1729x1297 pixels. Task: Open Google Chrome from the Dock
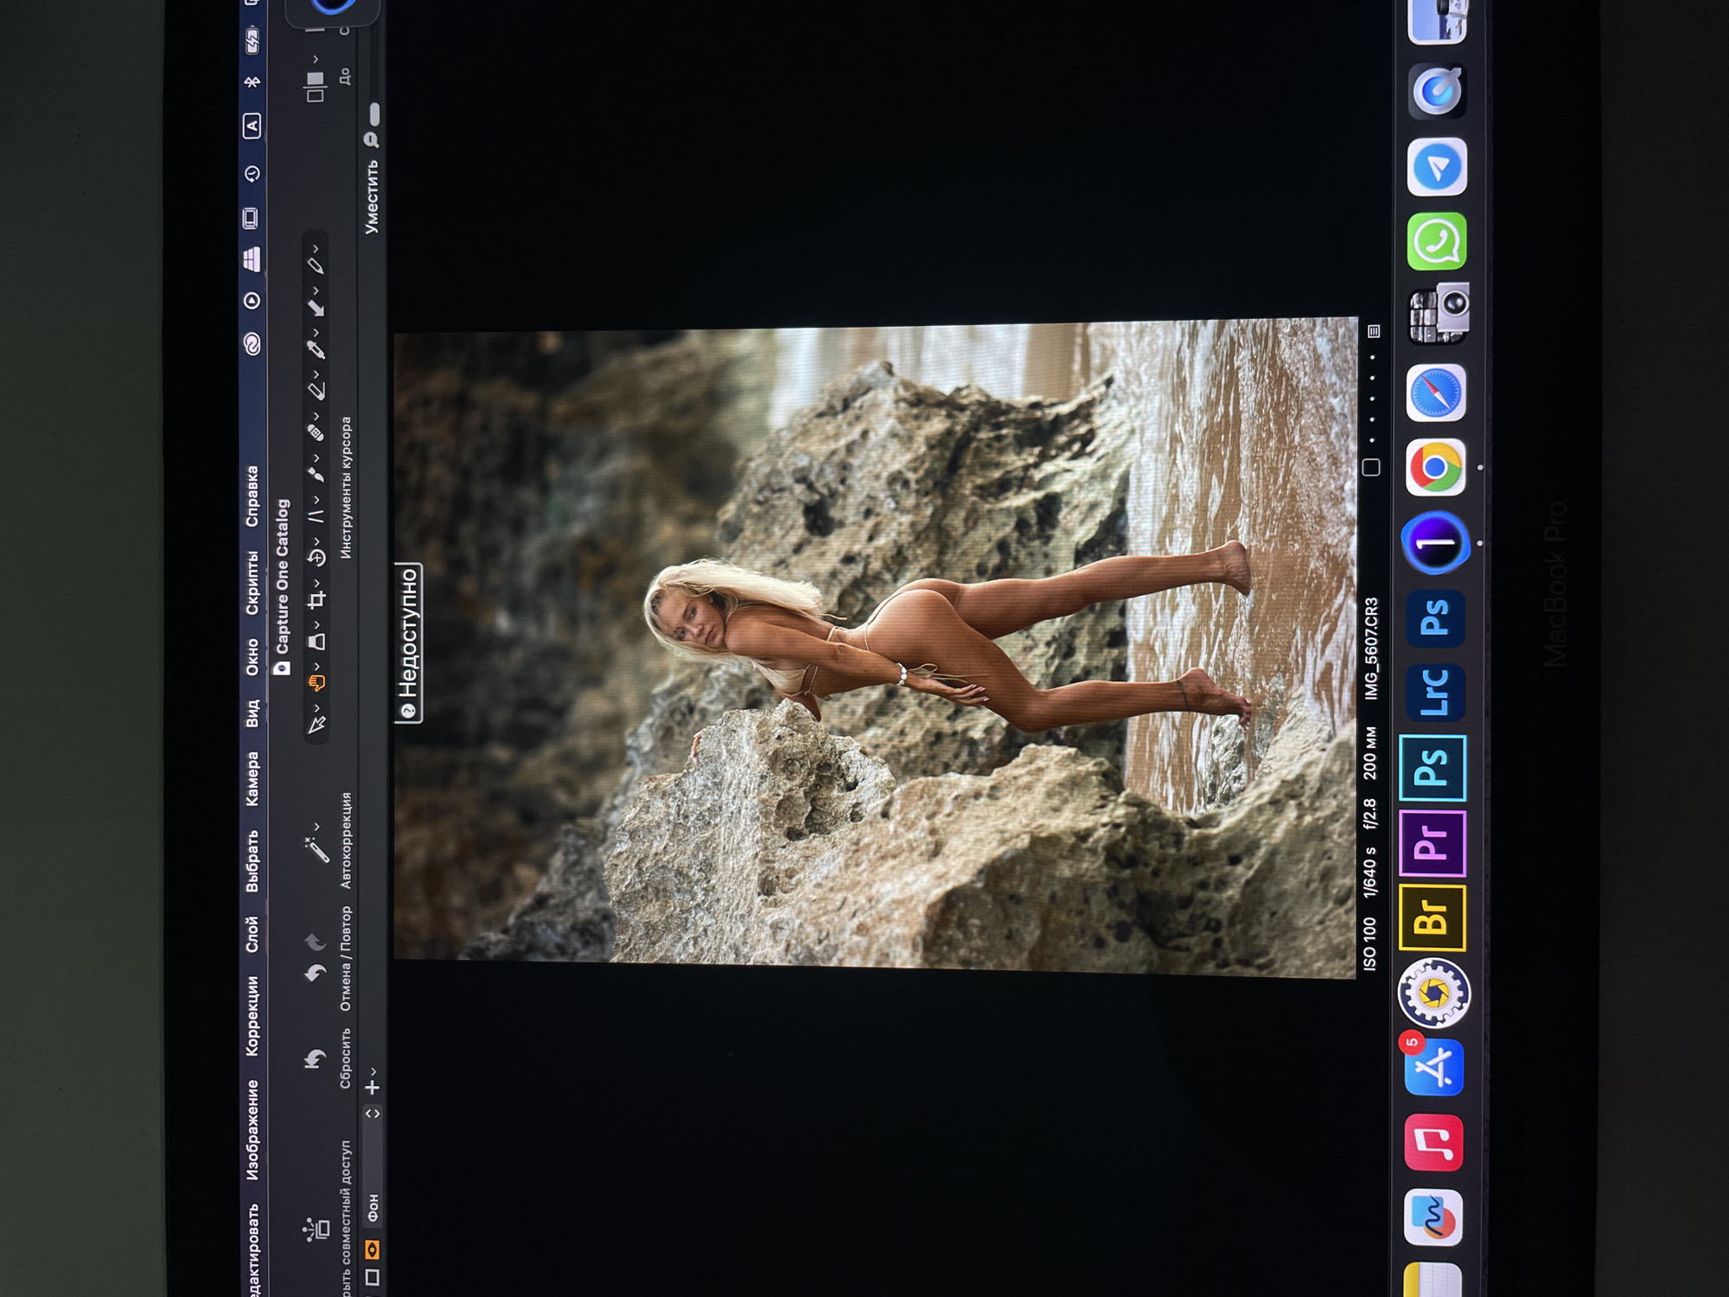point(1435,468)
